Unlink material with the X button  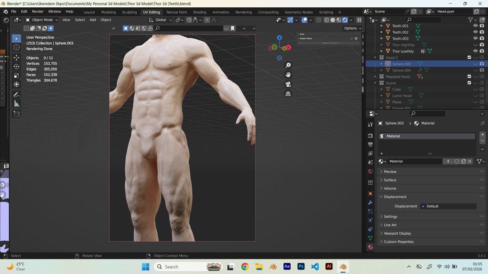[x=470, y=161]
